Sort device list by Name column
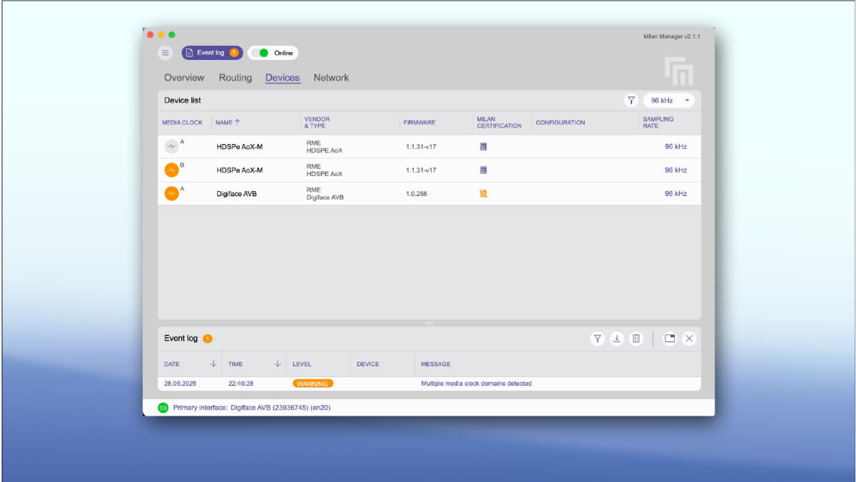 point(228,123)
